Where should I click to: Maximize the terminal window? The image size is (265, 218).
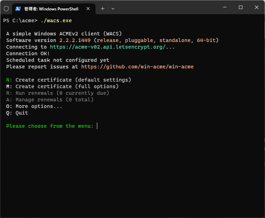point(241,7)
